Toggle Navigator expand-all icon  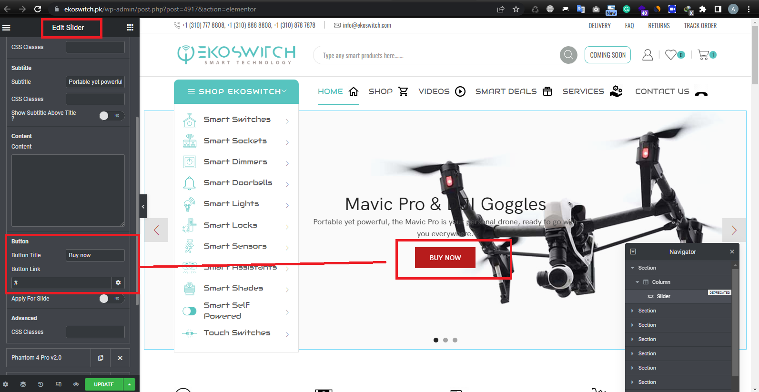pos(633,251)
